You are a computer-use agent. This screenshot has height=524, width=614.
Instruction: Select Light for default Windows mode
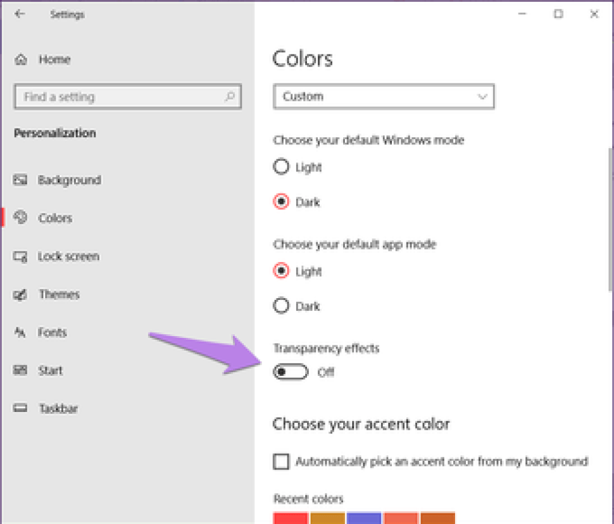tap(281, 167)
